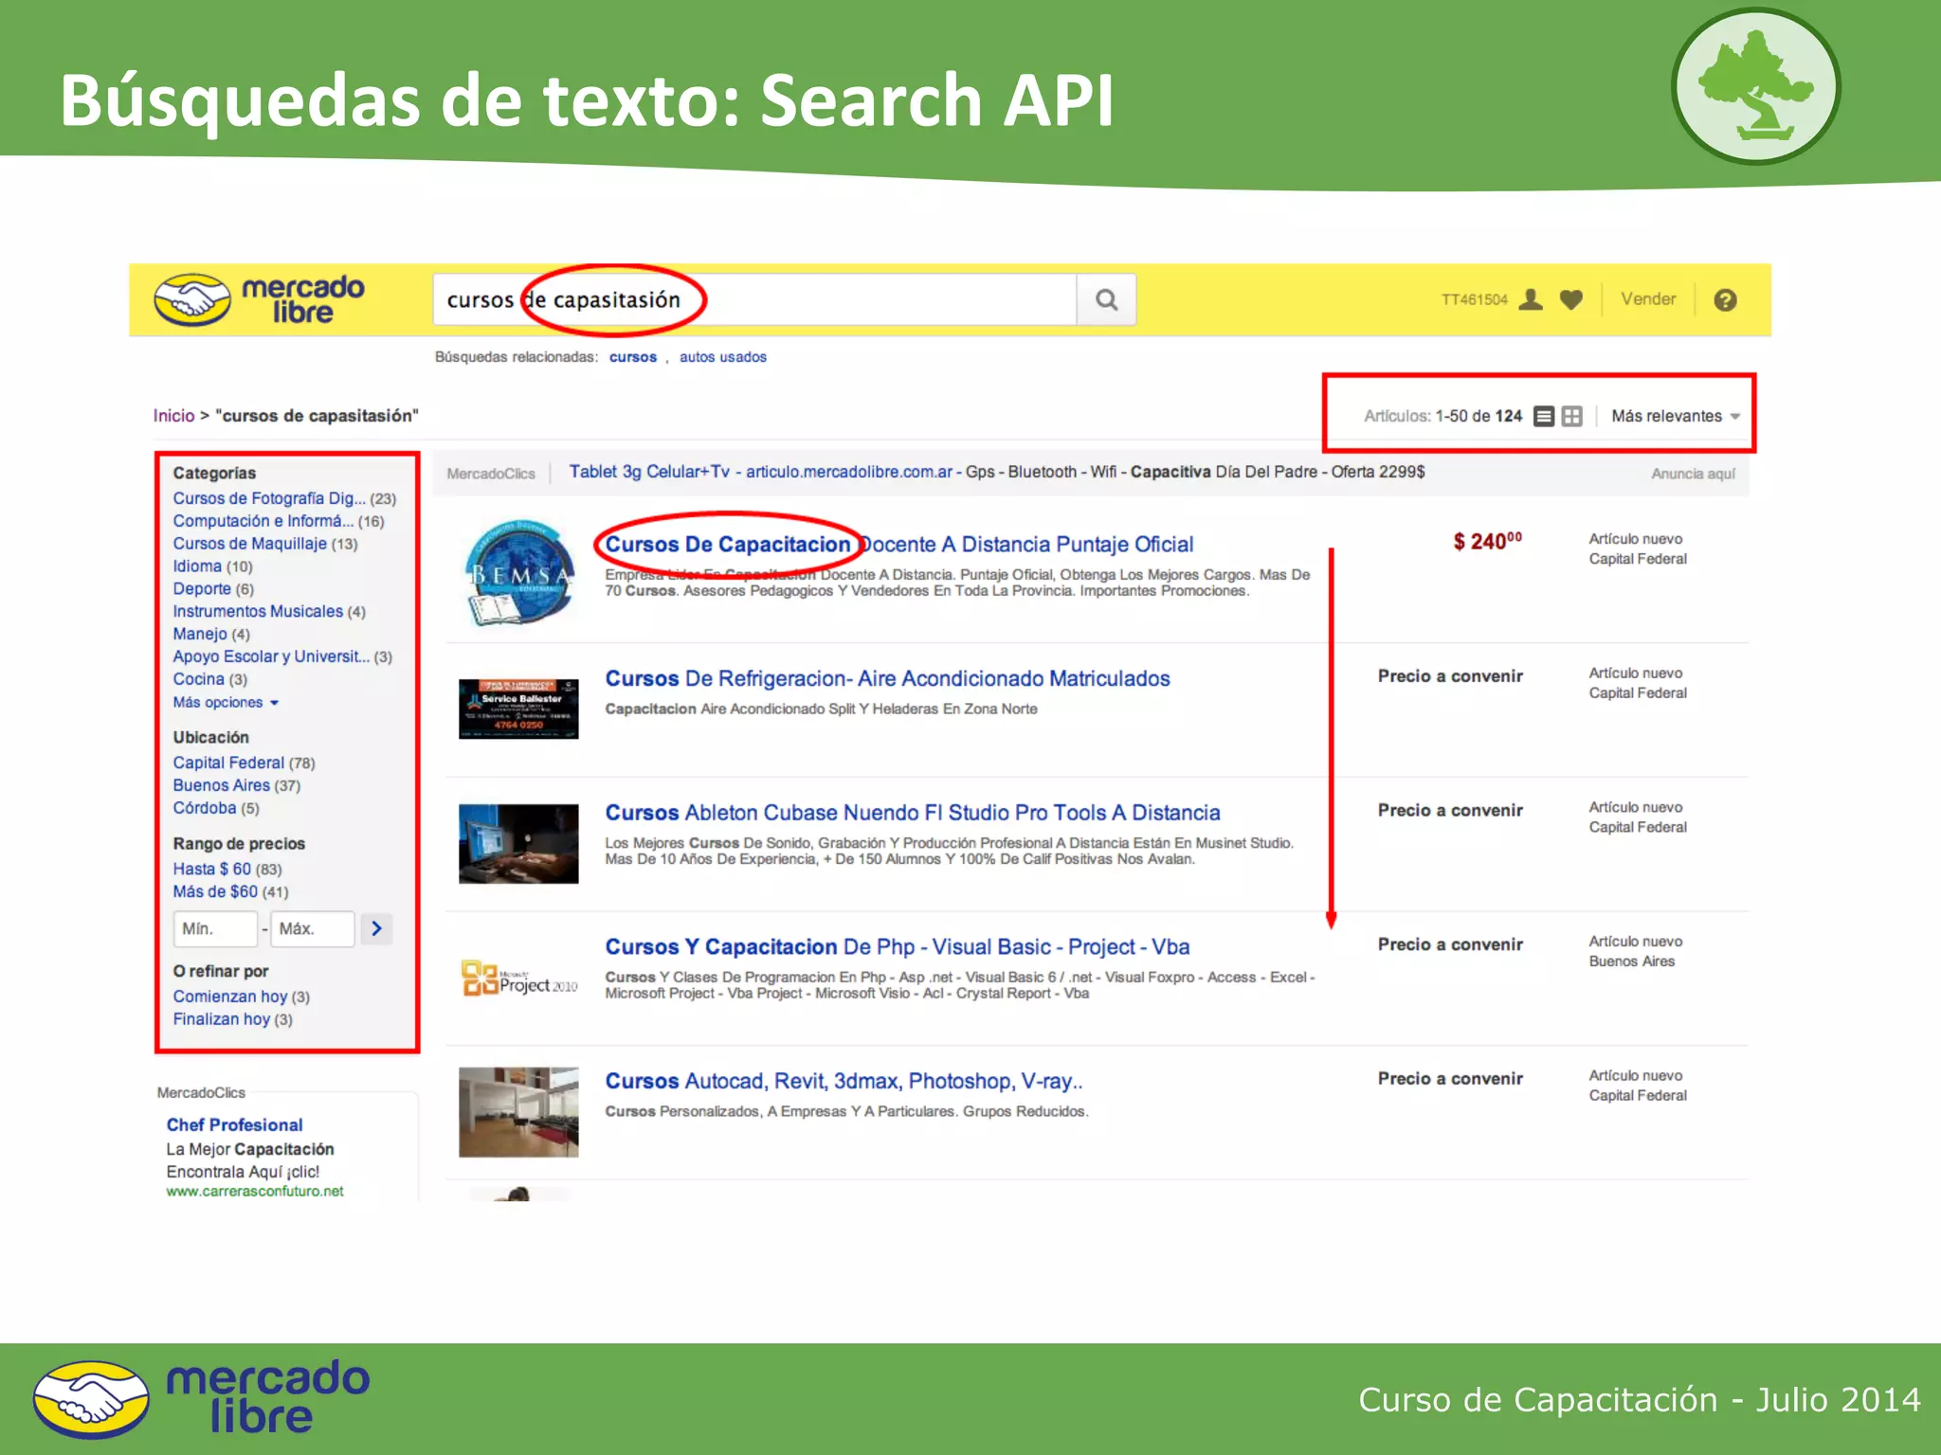The image size is (1941, 1455).
Task: Click the Service Ballester listing thumbnail
Action: click(x=518, y=709)
